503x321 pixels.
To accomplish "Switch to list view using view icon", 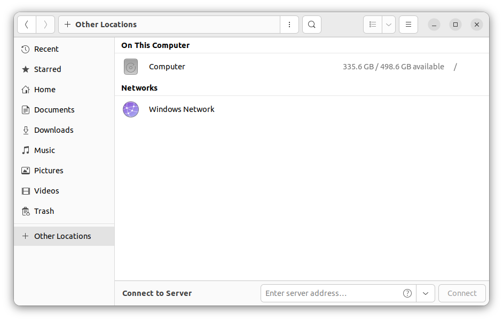I will [372, 25].
